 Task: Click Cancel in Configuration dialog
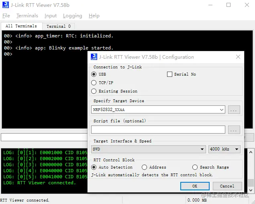click(x=227, y=186)
